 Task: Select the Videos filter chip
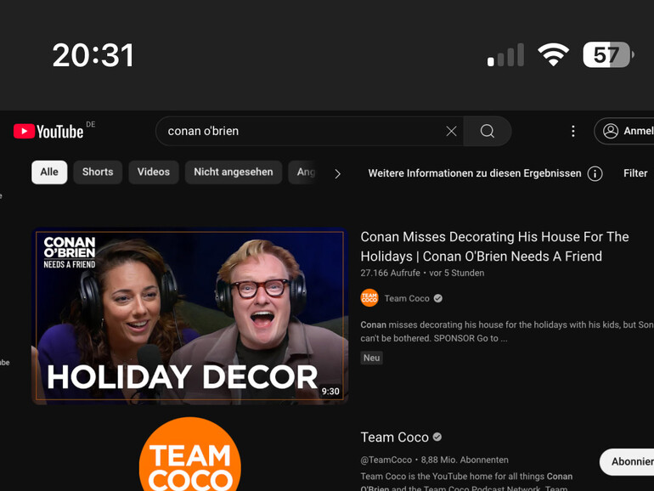pos(154,172)
